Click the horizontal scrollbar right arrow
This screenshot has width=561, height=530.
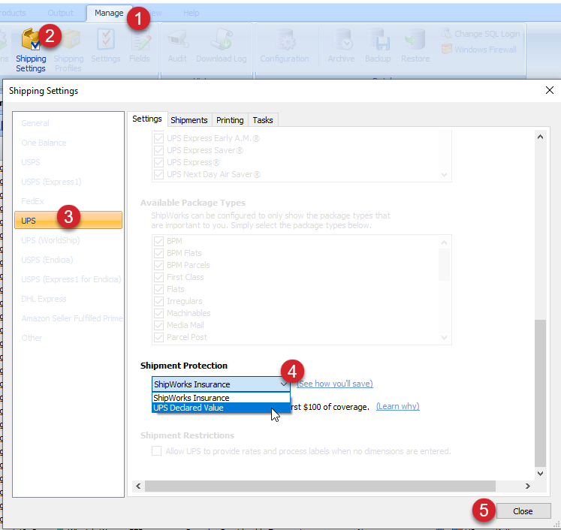pos(527,486)
